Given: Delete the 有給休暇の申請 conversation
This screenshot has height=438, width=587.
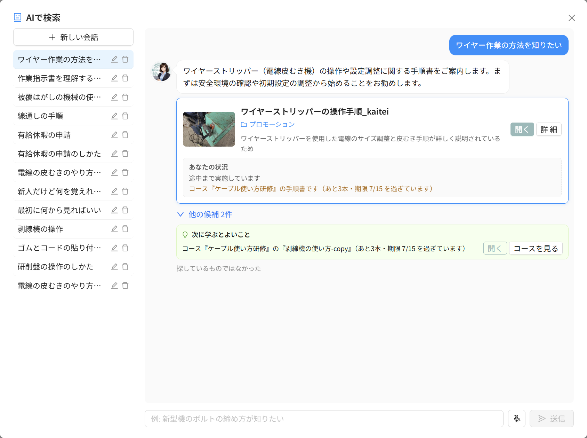Looking at the screenshot, I should pyautogui.click(x=125, y=135).
